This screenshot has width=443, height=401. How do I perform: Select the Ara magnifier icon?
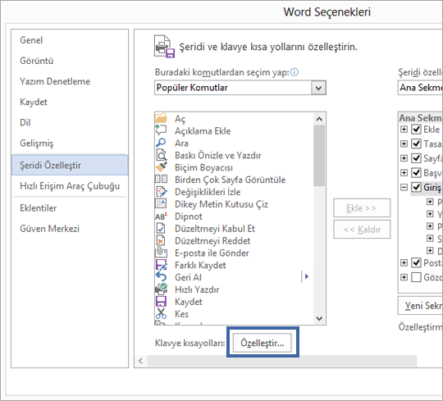tap(161, 143)
